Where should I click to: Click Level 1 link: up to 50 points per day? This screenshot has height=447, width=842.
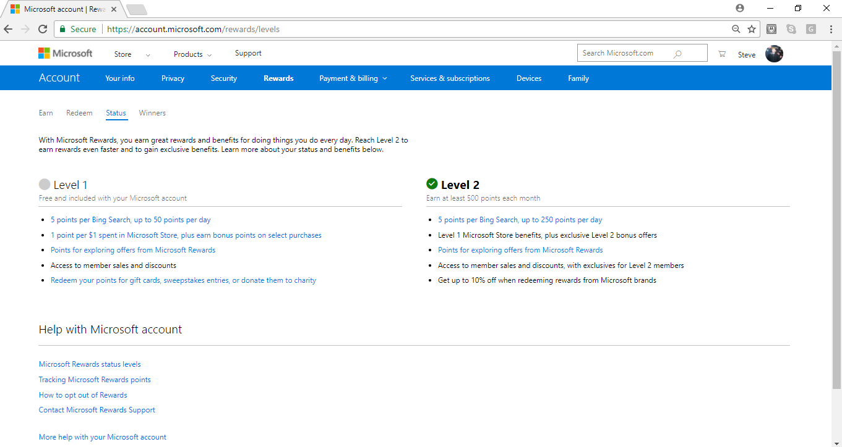[x=131, y=220]
